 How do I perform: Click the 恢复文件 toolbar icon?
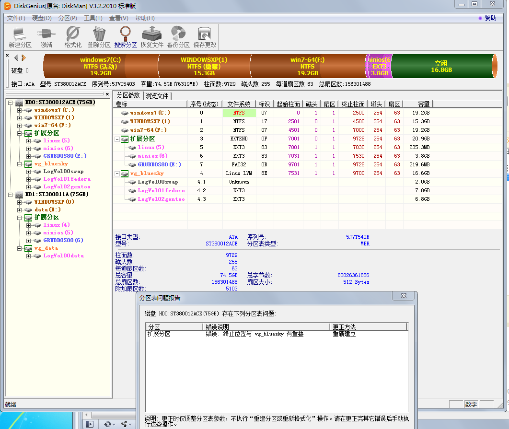152,37
